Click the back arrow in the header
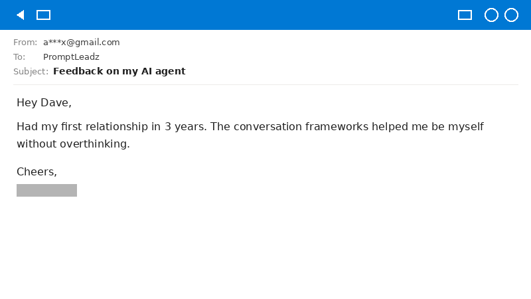The height and width of the screenshot is (299, 531). coord(20,15)
